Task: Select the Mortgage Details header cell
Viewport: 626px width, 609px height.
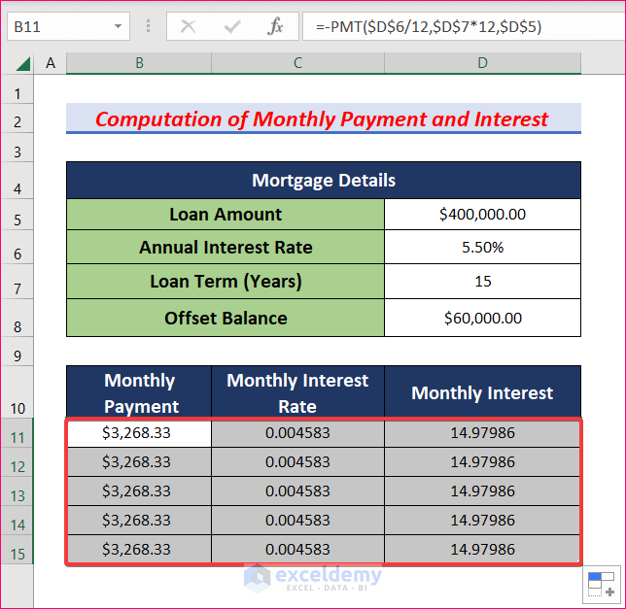Action: [324, 181]
